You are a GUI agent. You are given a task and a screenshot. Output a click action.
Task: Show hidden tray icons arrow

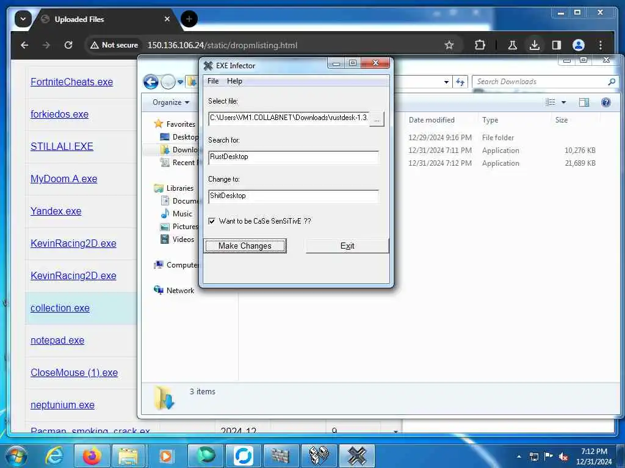(x=519, y=457)
